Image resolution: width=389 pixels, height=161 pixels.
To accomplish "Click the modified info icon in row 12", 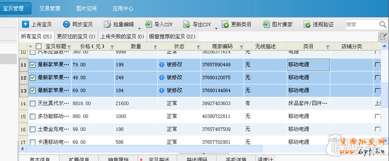I will tap(161, 77).
